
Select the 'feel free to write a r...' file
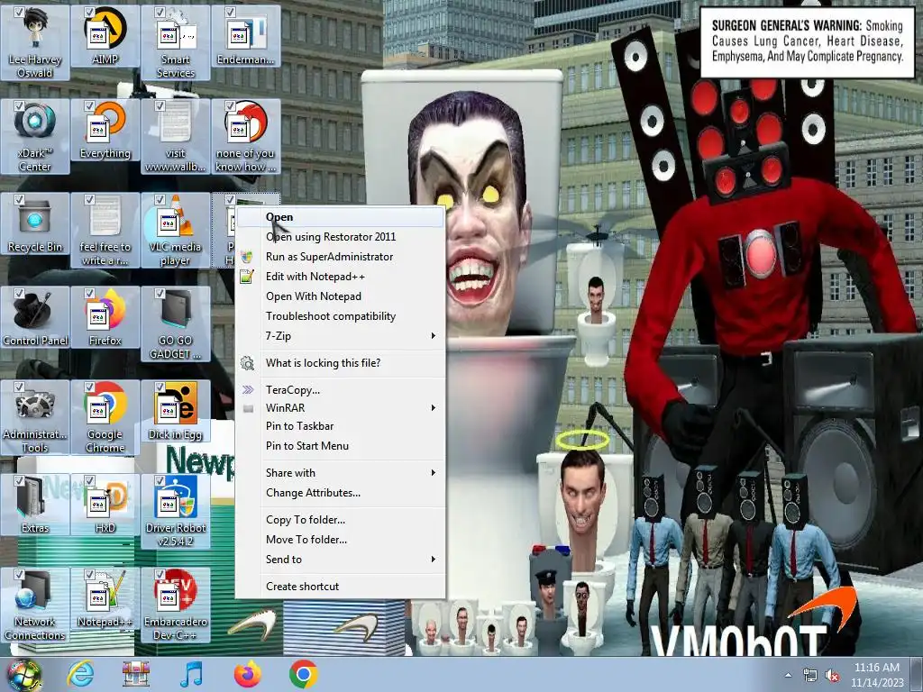coord(105,230)
